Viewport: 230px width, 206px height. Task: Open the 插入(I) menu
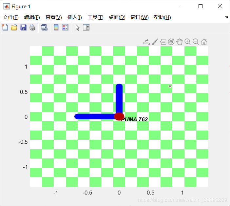pos(74,17)
